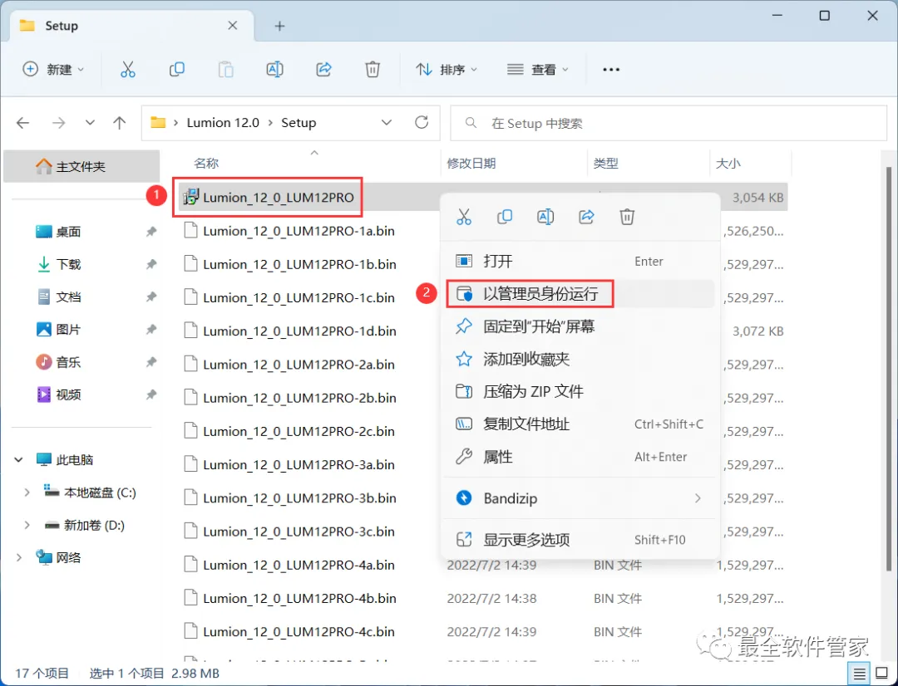Viewport: 898px width, 686px height.
Task: Click the Copy icon in the context menu
Action: tap(505, 217)
